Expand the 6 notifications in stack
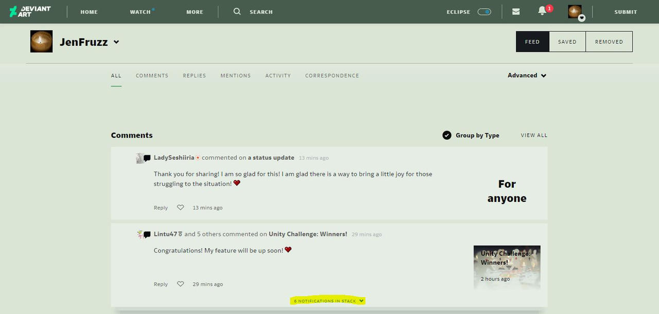 (x=328, y=301)
